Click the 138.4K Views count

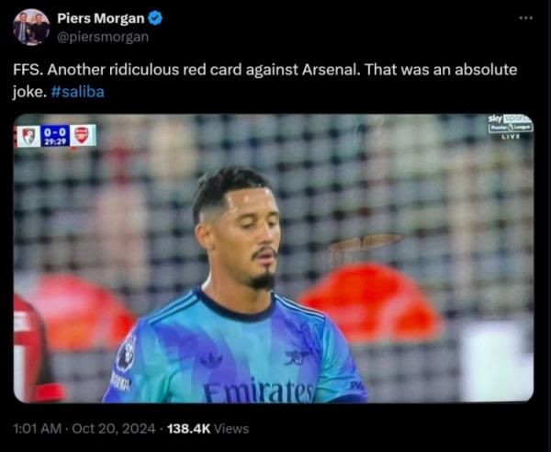coord(208,428)
